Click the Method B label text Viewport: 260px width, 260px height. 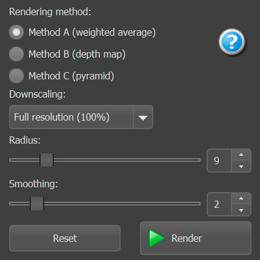[77, 54]
